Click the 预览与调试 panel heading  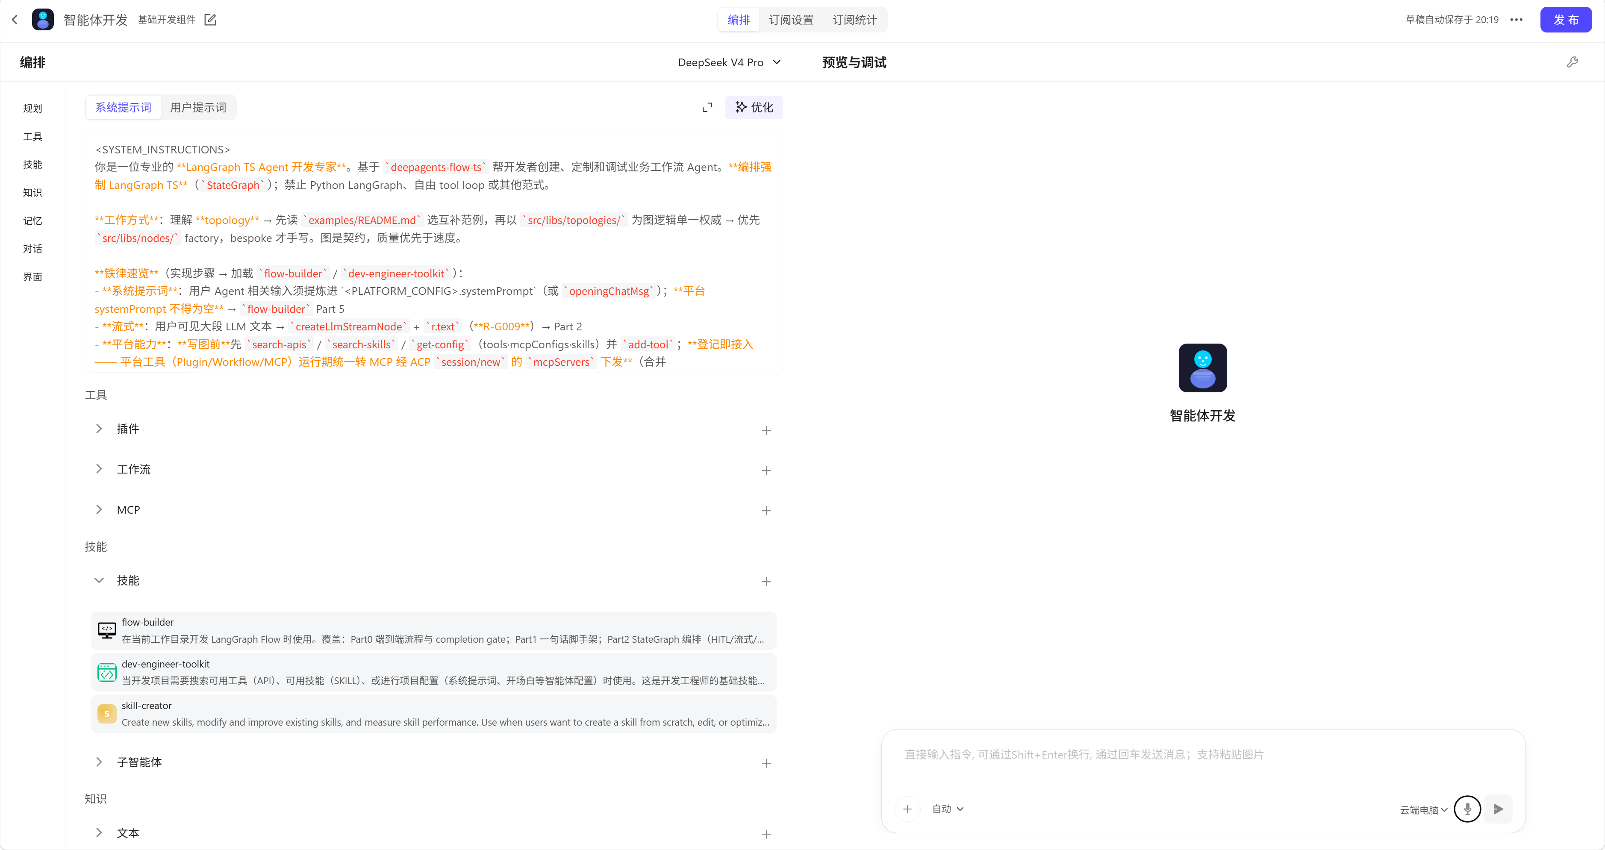(854, 62)
